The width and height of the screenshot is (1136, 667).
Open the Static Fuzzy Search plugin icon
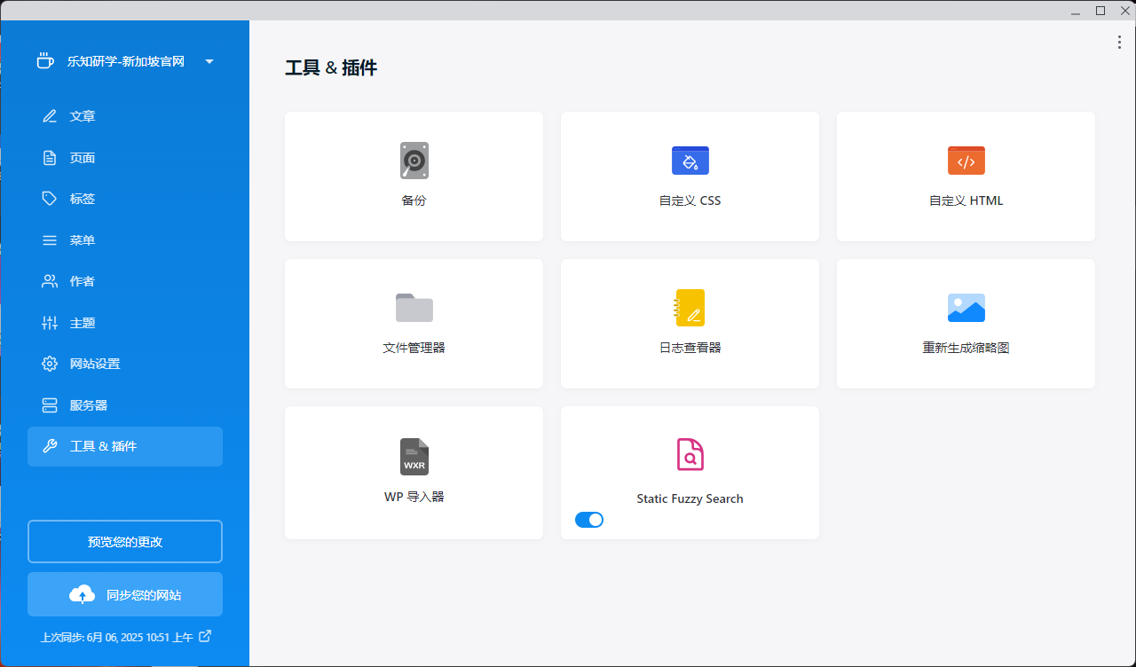pyautogui.click(x=690, y=454)
